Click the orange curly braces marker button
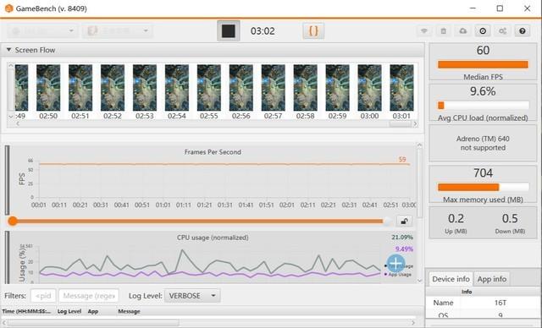Image resolution: width=542 pixels, height=328 pixels. pyautogui.click(x=313, y=31)
